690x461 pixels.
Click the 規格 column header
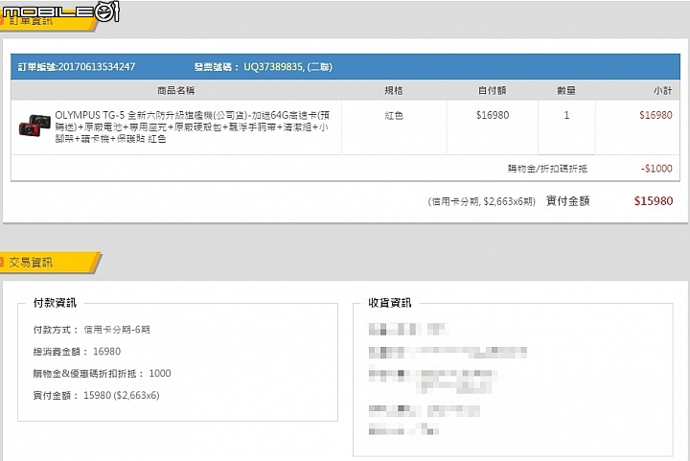click(x=394, y=91)
